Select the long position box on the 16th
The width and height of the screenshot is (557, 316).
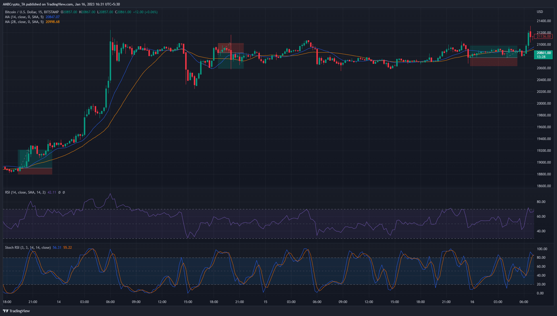coord(494,56)
